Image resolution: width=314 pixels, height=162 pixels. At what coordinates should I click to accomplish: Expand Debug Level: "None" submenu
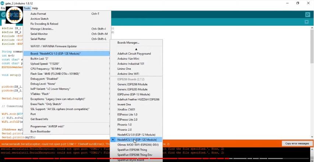pos(67,84)
